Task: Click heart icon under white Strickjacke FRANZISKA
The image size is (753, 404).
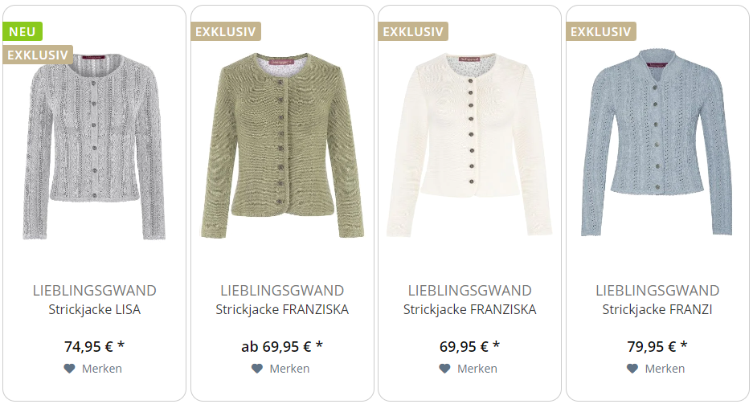Action: click(444, 369)
